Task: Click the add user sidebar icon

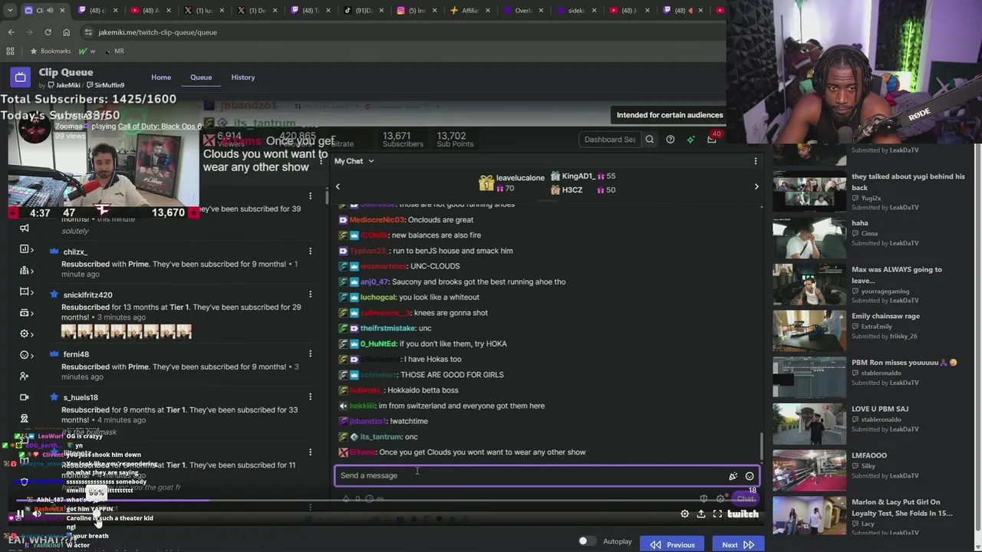Action: click(x=25, y=376)
